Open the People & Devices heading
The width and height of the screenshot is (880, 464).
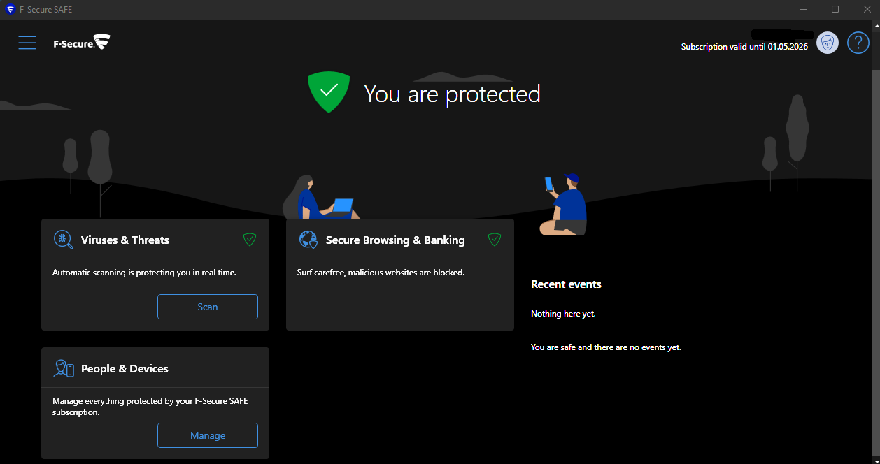125,368
